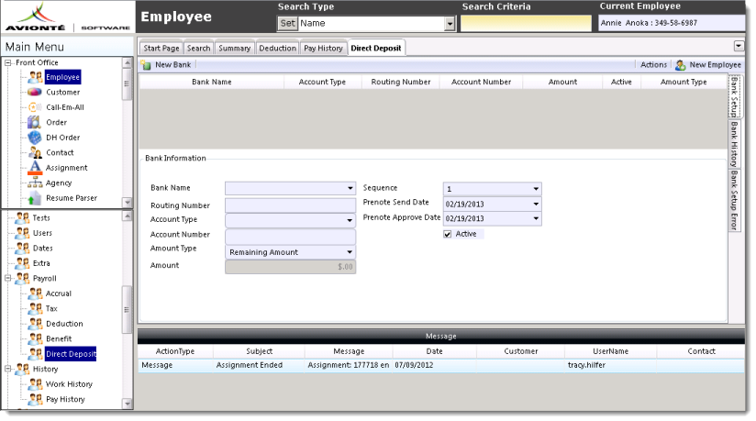
Task: Collapse the Front Office tree node
Action: point(8,62)
